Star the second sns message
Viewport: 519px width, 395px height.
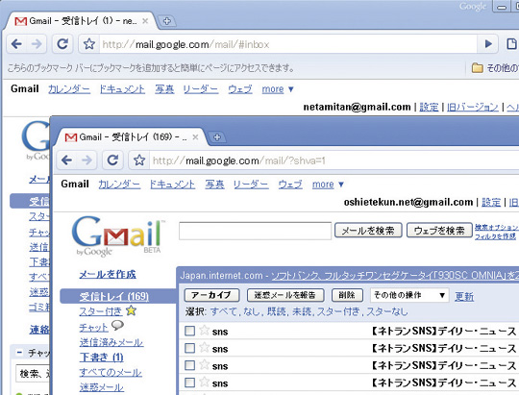205,347
